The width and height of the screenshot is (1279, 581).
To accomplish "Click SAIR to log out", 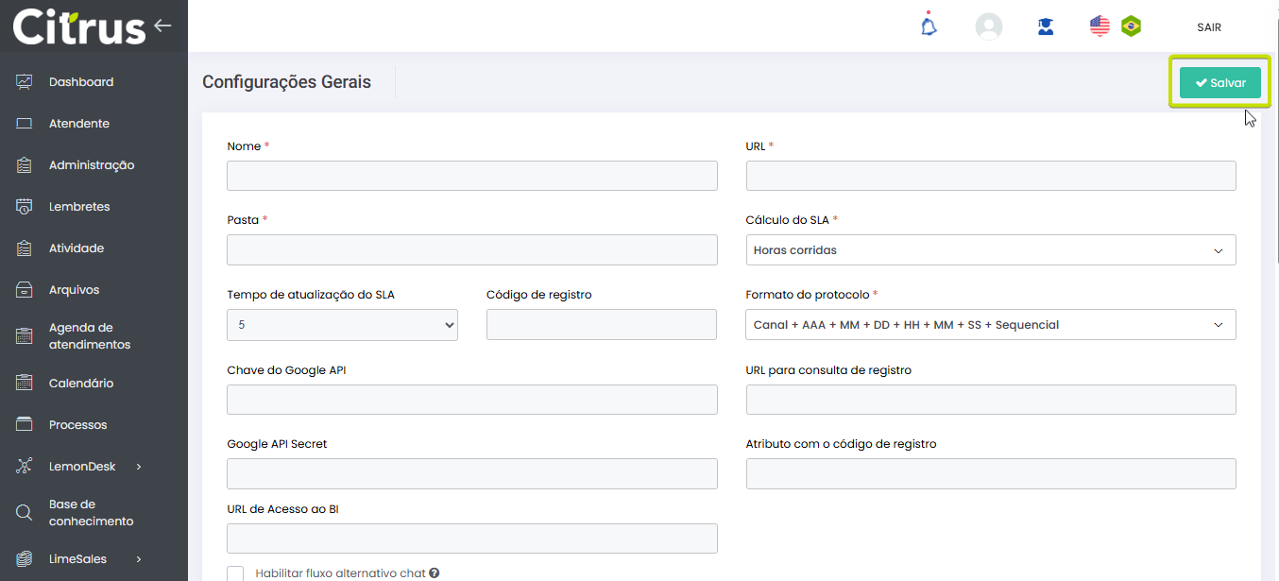I will click(1208, 27).
